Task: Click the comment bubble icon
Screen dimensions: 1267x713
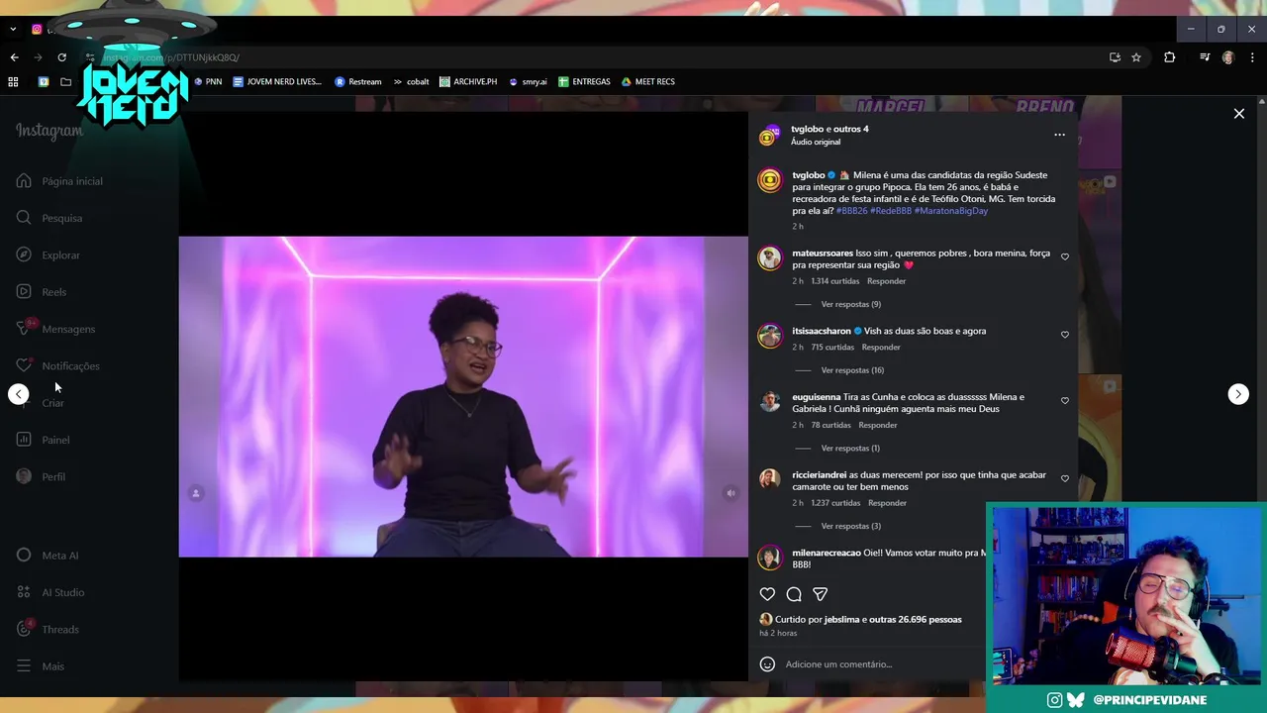Action: point(794,594)
